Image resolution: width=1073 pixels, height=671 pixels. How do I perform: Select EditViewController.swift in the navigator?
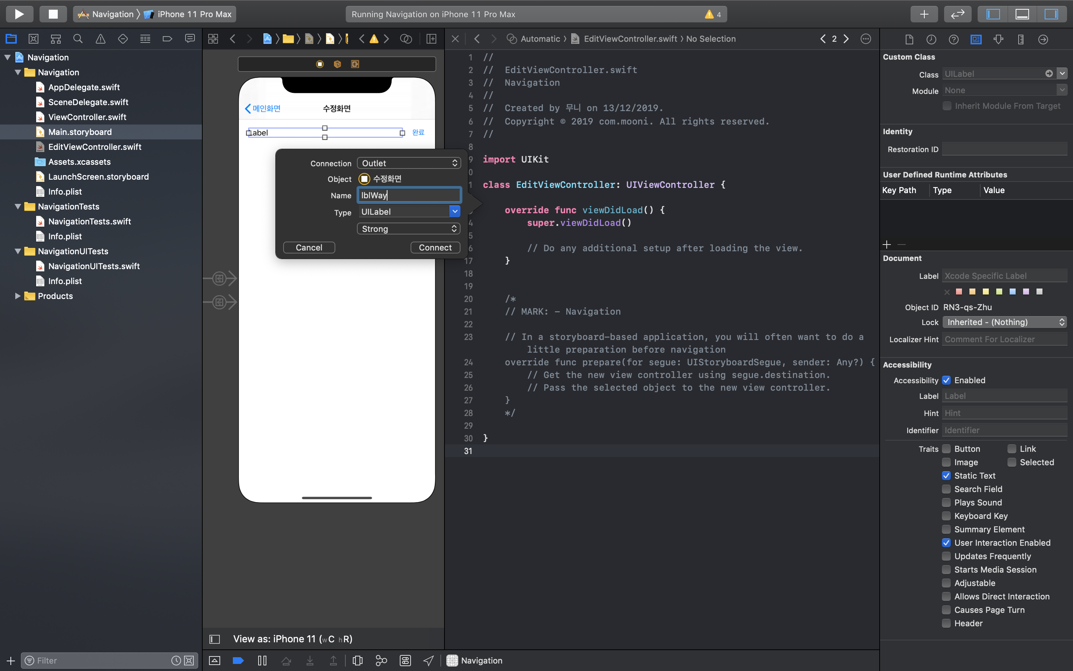(x=94, y=147)
